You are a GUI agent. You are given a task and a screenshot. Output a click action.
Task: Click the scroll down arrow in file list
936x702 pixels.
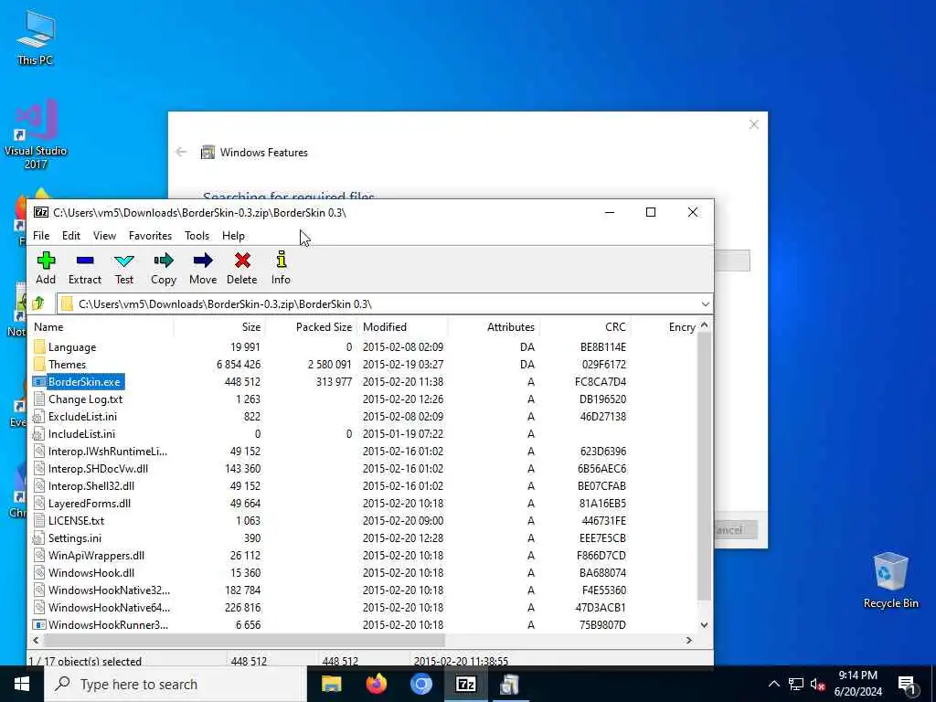(705, 625)
